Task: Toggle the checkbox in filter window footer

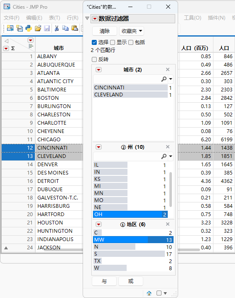Action: [159, 293]
